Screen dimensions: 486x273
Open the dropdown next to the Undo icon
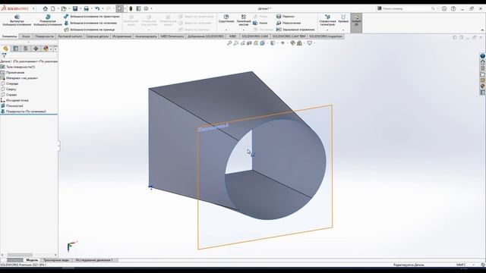103,8
